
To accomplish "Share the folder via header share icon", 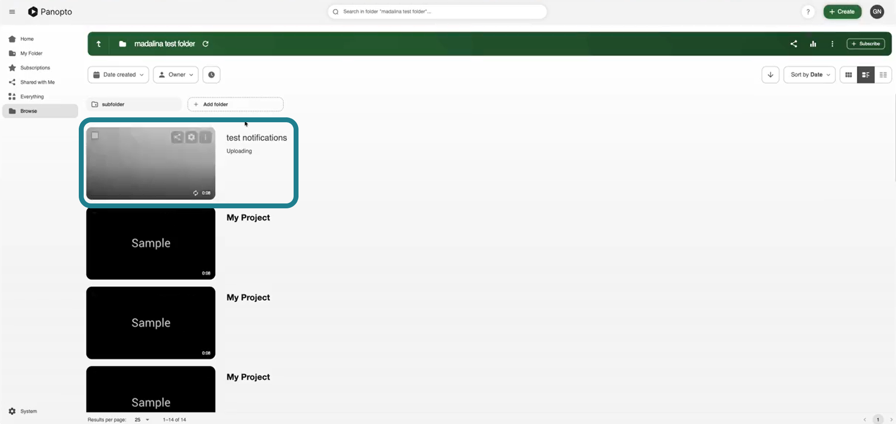I will point(794,44).
